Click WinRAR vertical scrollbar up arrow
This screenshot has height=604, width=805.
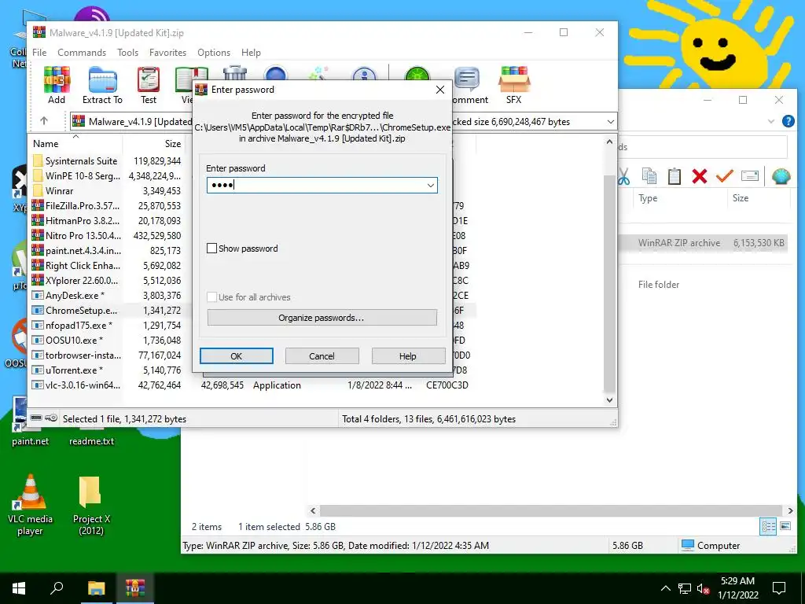coord(609,142)
